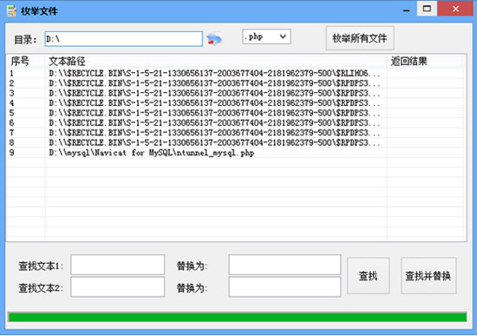Click the second 替换为 input field
477x336 pixels.
[x=284, y=287]
